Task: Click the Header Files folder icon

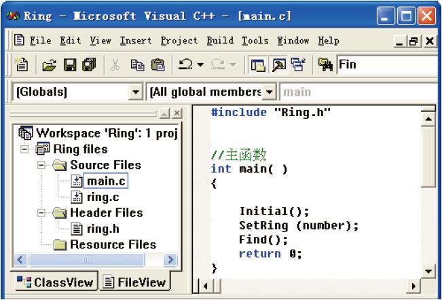Action: [60, 213]
